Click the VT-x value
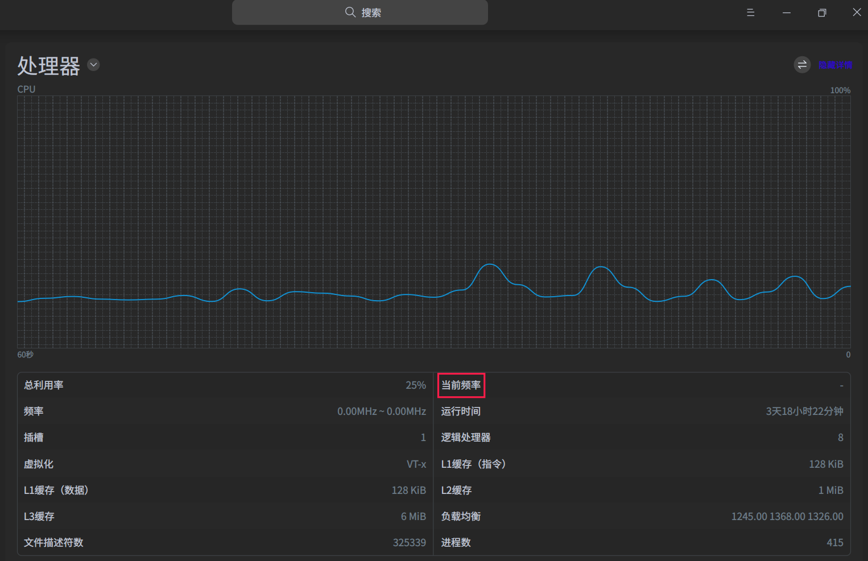Screen dimensions: 868x561 [x=416, y=464]
